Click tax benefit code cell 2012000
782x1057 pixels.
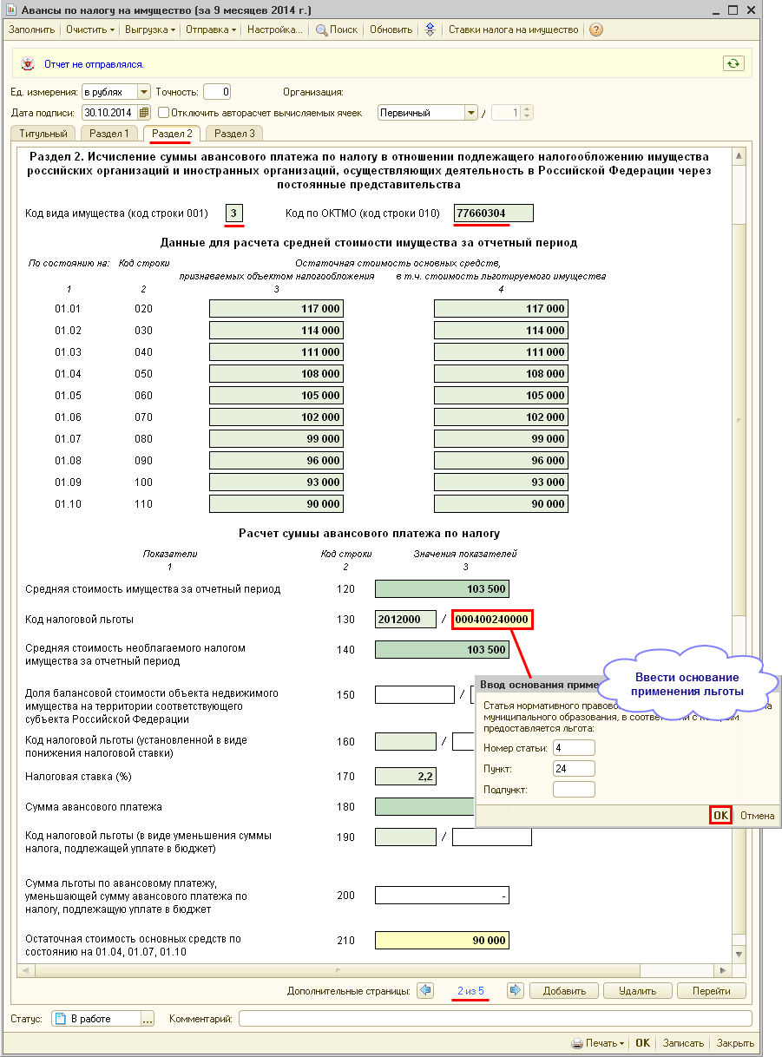405,620
